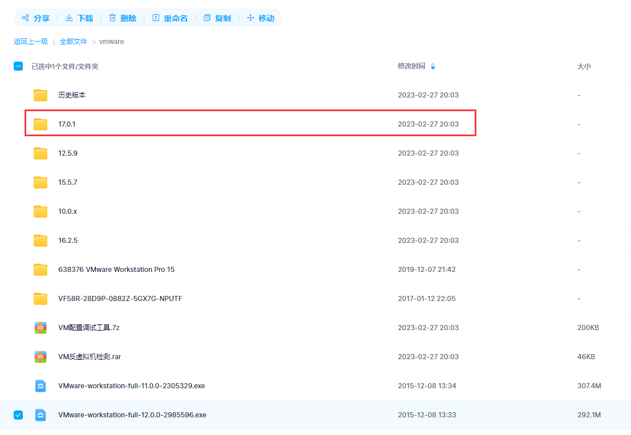631x435 pixels.
Task: Click 已选中1个文件/文件夹 status text
Action: click(65, 66)
